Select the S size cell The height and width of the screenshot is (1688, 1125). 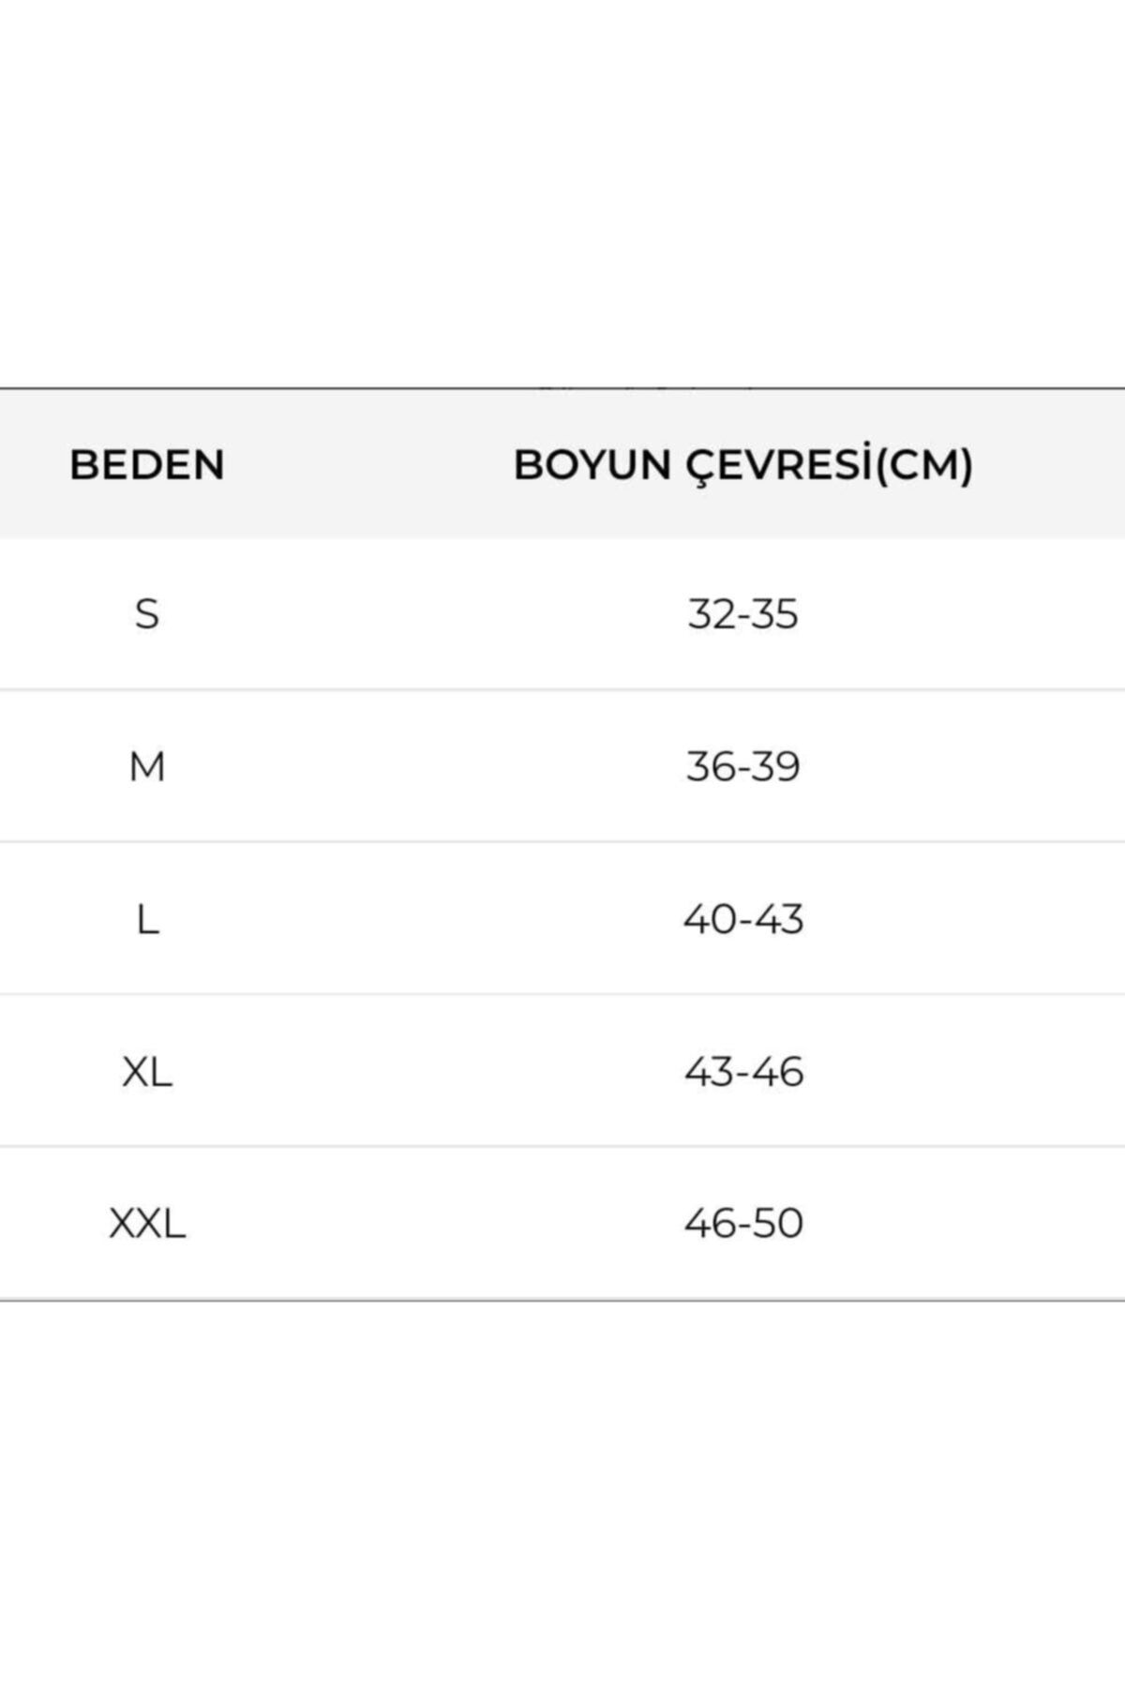(x=147, y=614)
